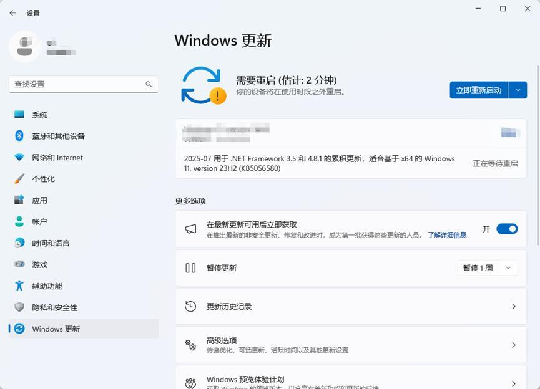Click the back arrow icon in the title bar
Image resolution: width=540 pixels, height=389 pixels.
[12, 12]
